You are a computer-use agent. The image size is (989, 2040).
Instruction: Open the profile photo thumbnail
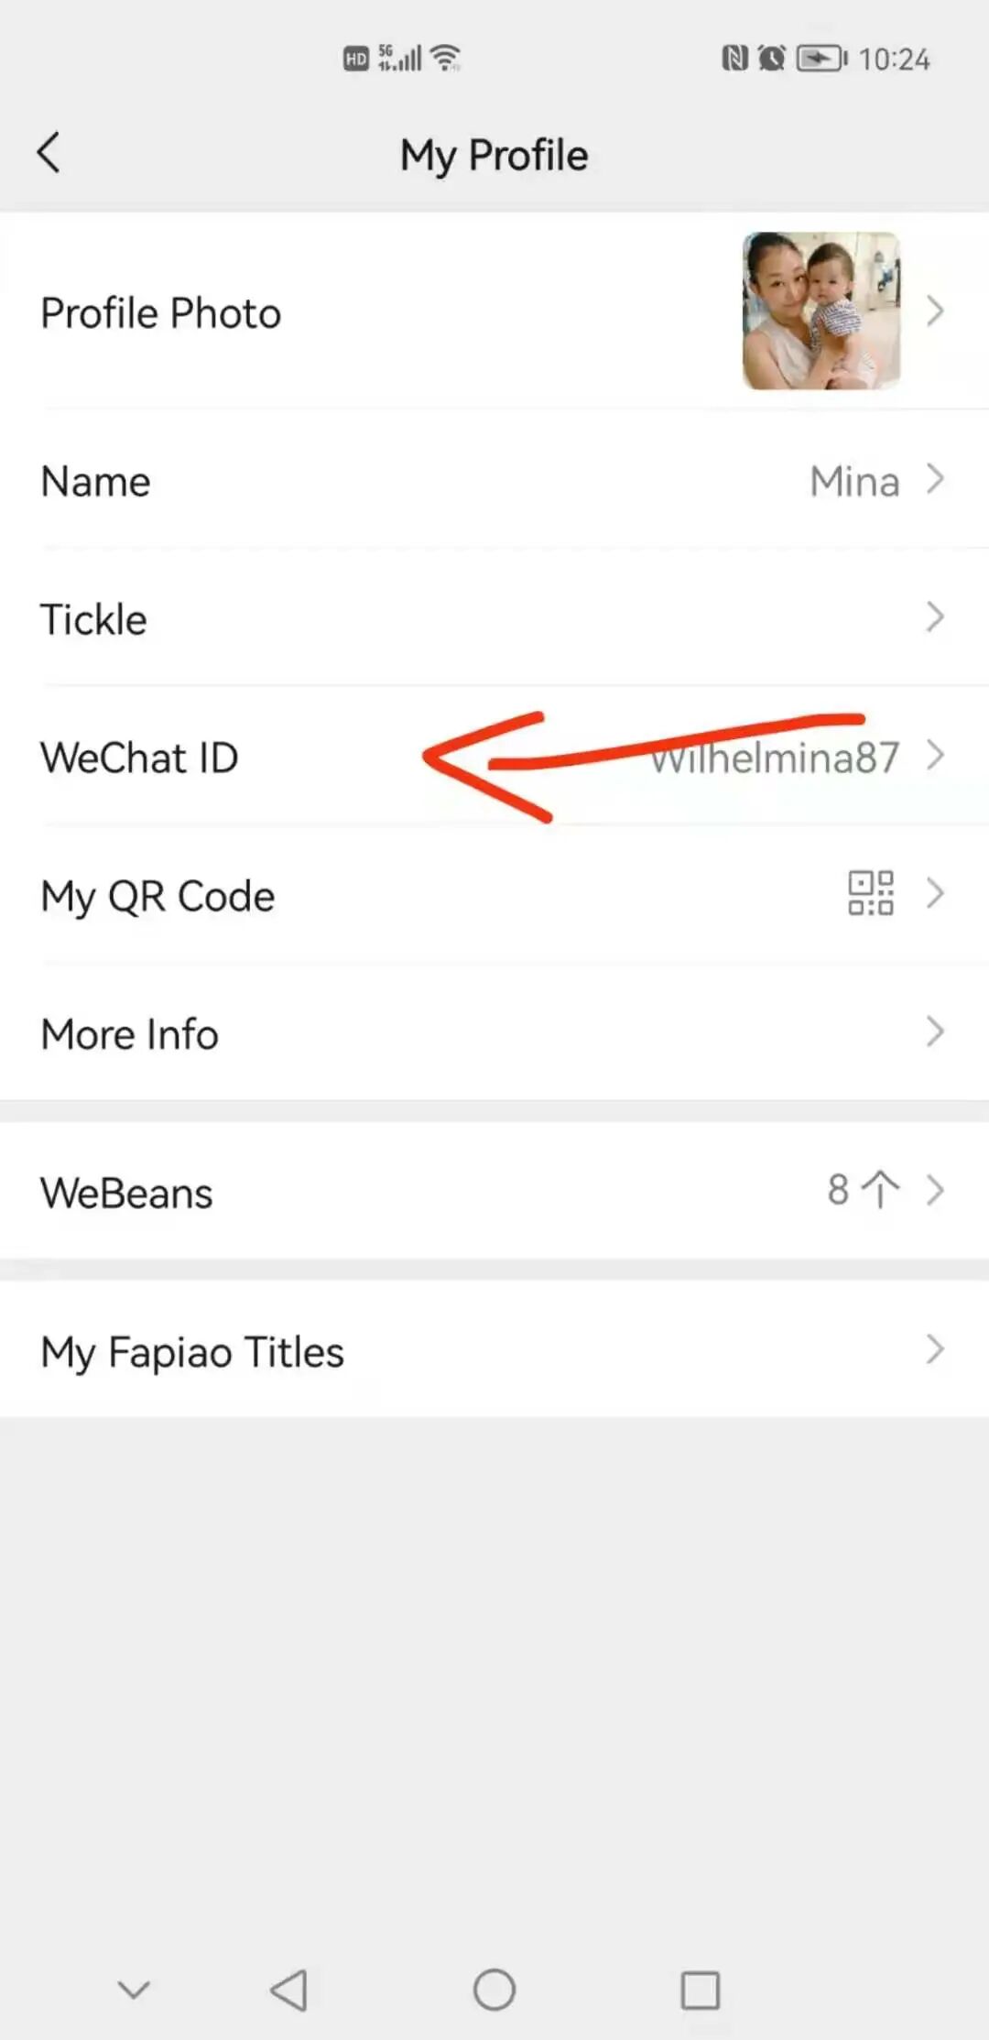[821, 311]
